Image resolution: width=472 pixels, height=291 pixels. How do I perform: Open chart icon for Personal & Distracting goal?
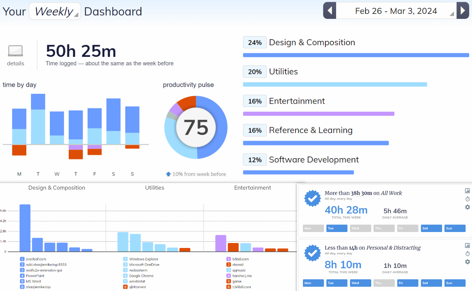point(467,246)
